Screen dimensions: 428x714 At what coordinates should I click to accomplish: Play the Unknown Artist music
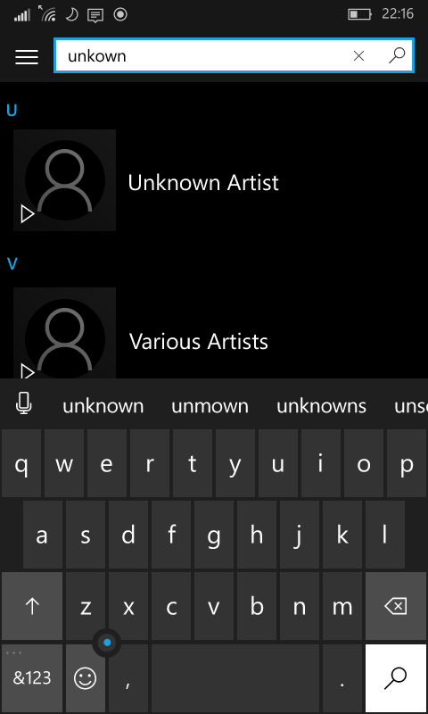28,213
